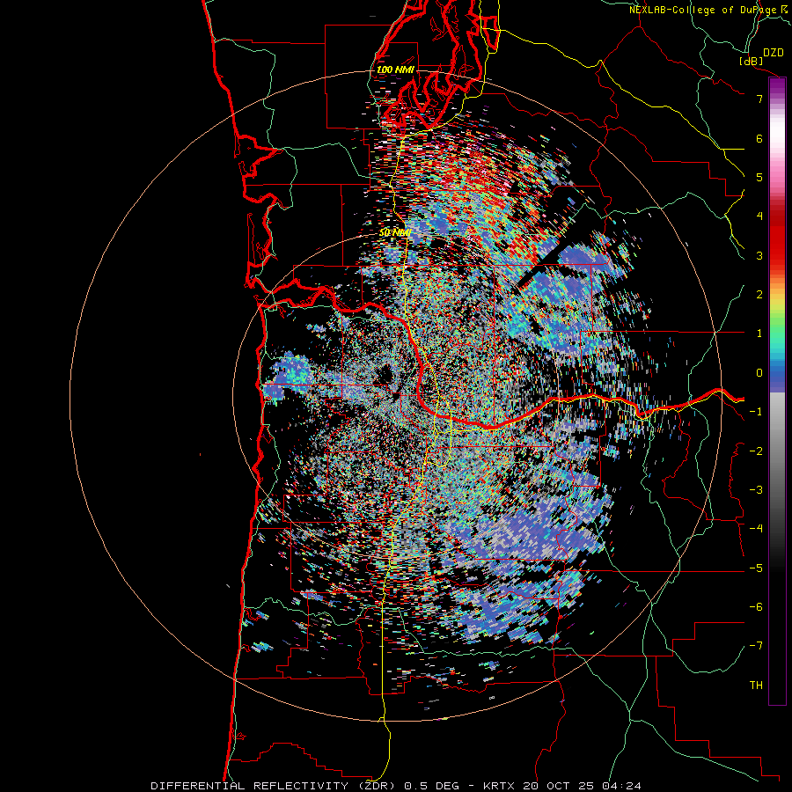Click the DZD label above the color scale

pyautogui.click(x=774, y=53)
